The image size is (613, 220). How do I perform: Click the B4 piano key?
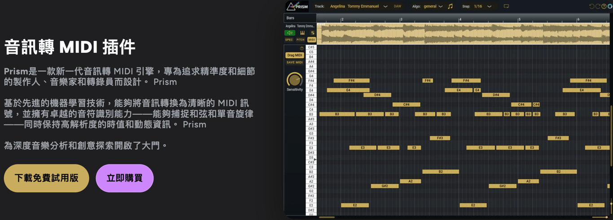coord(311,57)
